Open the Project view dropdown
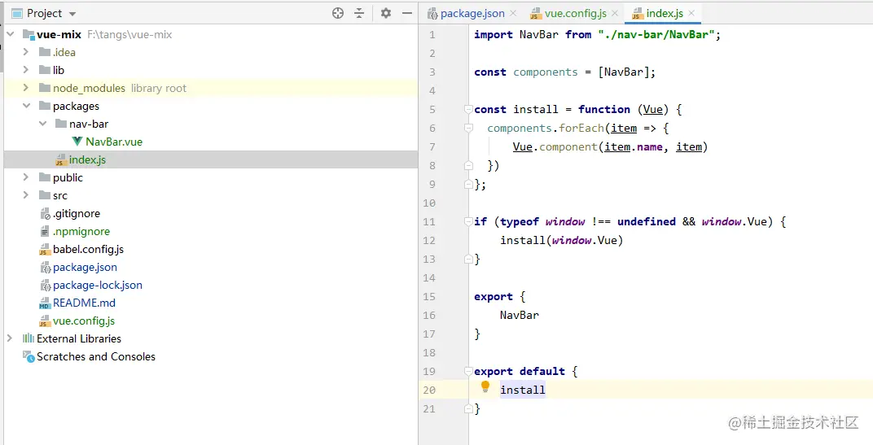 click(x=73, y=14)
